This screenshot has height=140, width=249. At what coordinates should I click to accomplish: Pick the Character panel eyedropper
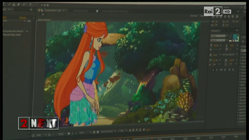(231, 36)
